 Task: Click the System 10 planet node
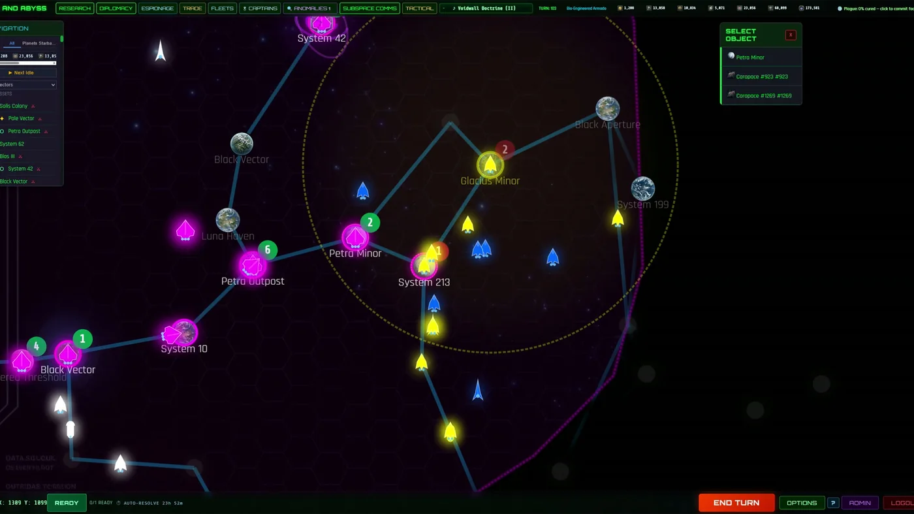click(184, 332)
